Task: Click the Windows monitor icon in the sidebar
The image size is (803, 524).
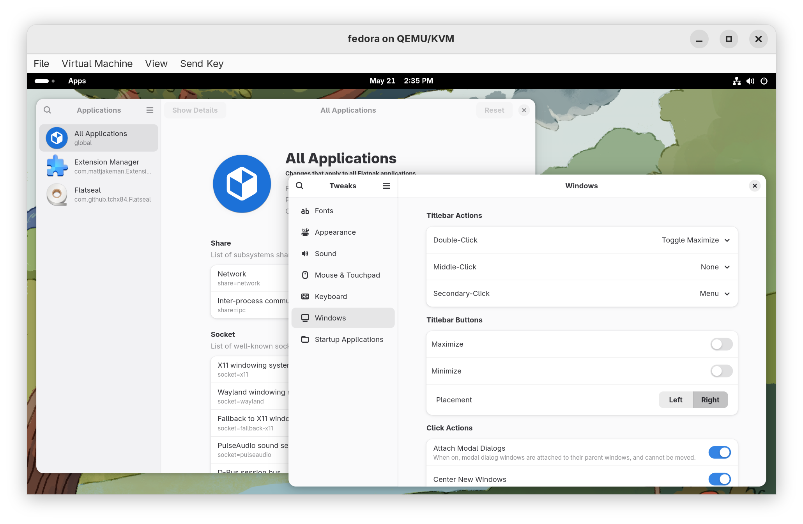Action: tap(305, 318)
